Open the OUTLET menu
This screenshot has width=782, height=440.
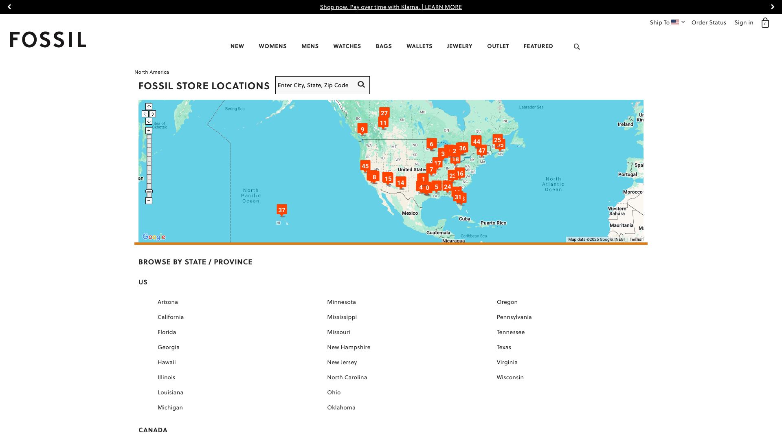pyautogui.click(x=498, y=46)
